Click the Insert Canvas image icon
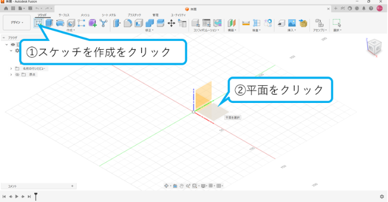Viewport: 388px width, 202px height. (292, 23)
